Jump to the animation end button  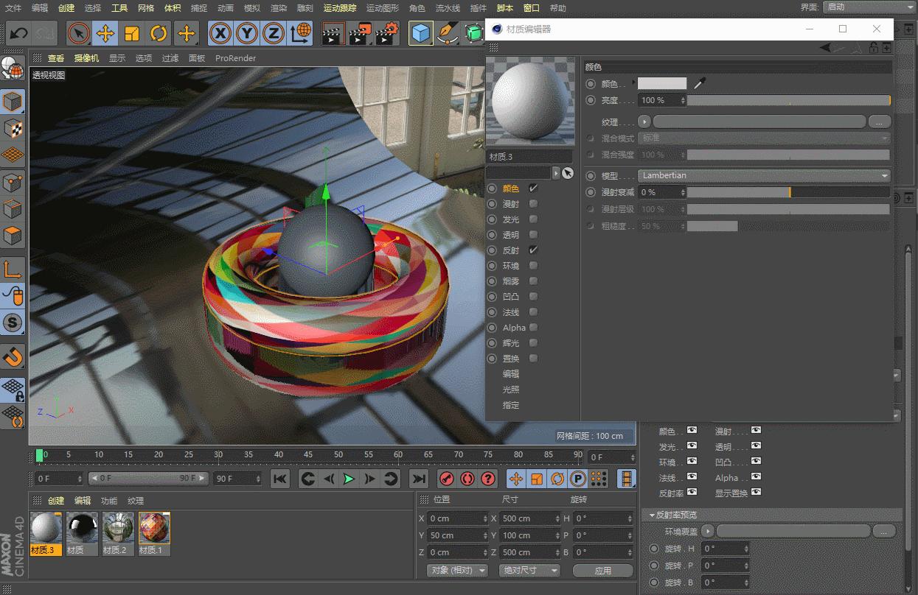[419, 479]
